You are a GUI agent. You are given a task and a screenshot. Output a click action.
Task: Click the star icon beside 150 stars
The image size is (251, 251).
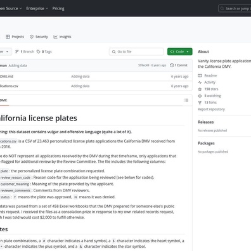tap(200, 89)
